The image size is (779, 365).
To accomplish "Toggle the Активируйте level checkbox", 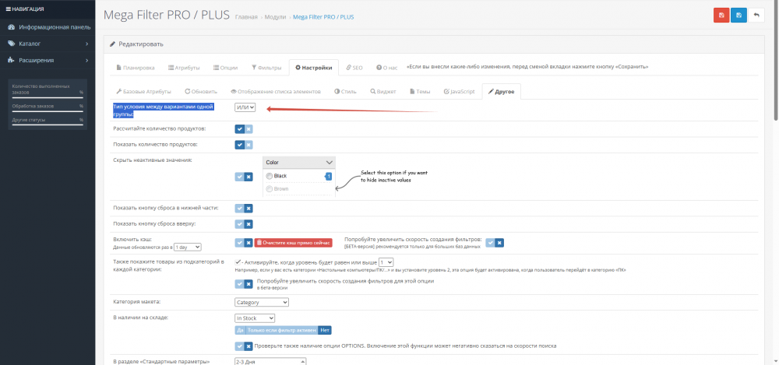I will pyautogui.click(x=238, y=261).
